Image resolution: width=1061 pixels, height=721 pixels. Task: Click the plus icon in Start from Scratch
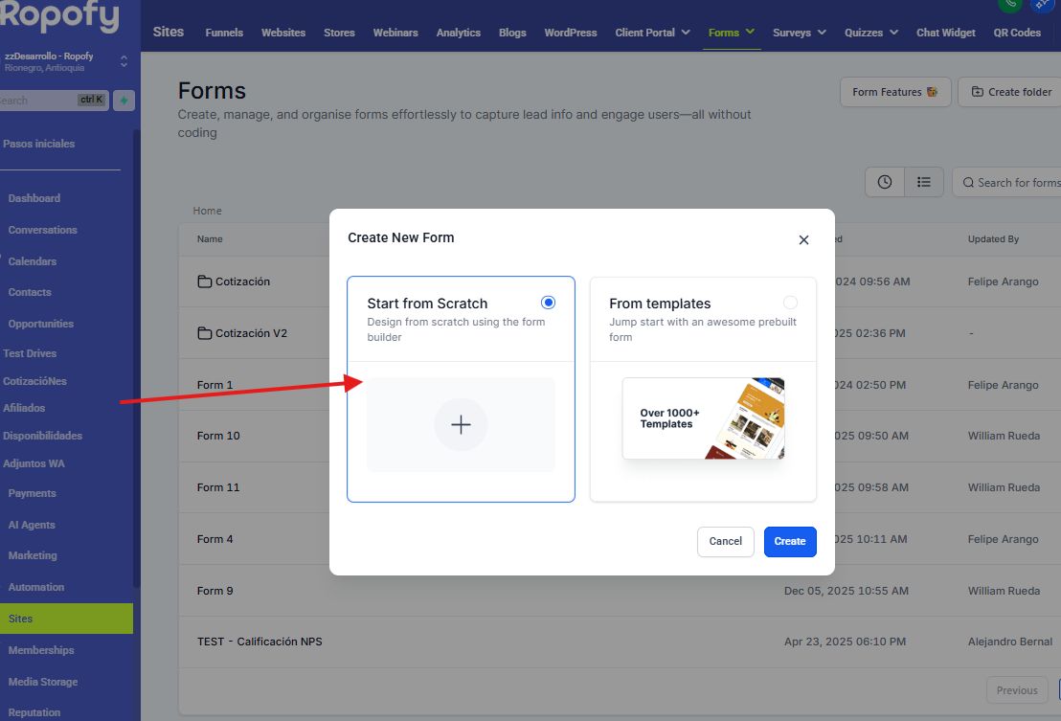tap(461, 424)
